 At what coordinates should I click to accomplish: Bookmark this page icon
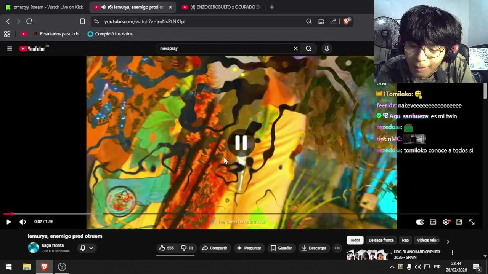82,22
